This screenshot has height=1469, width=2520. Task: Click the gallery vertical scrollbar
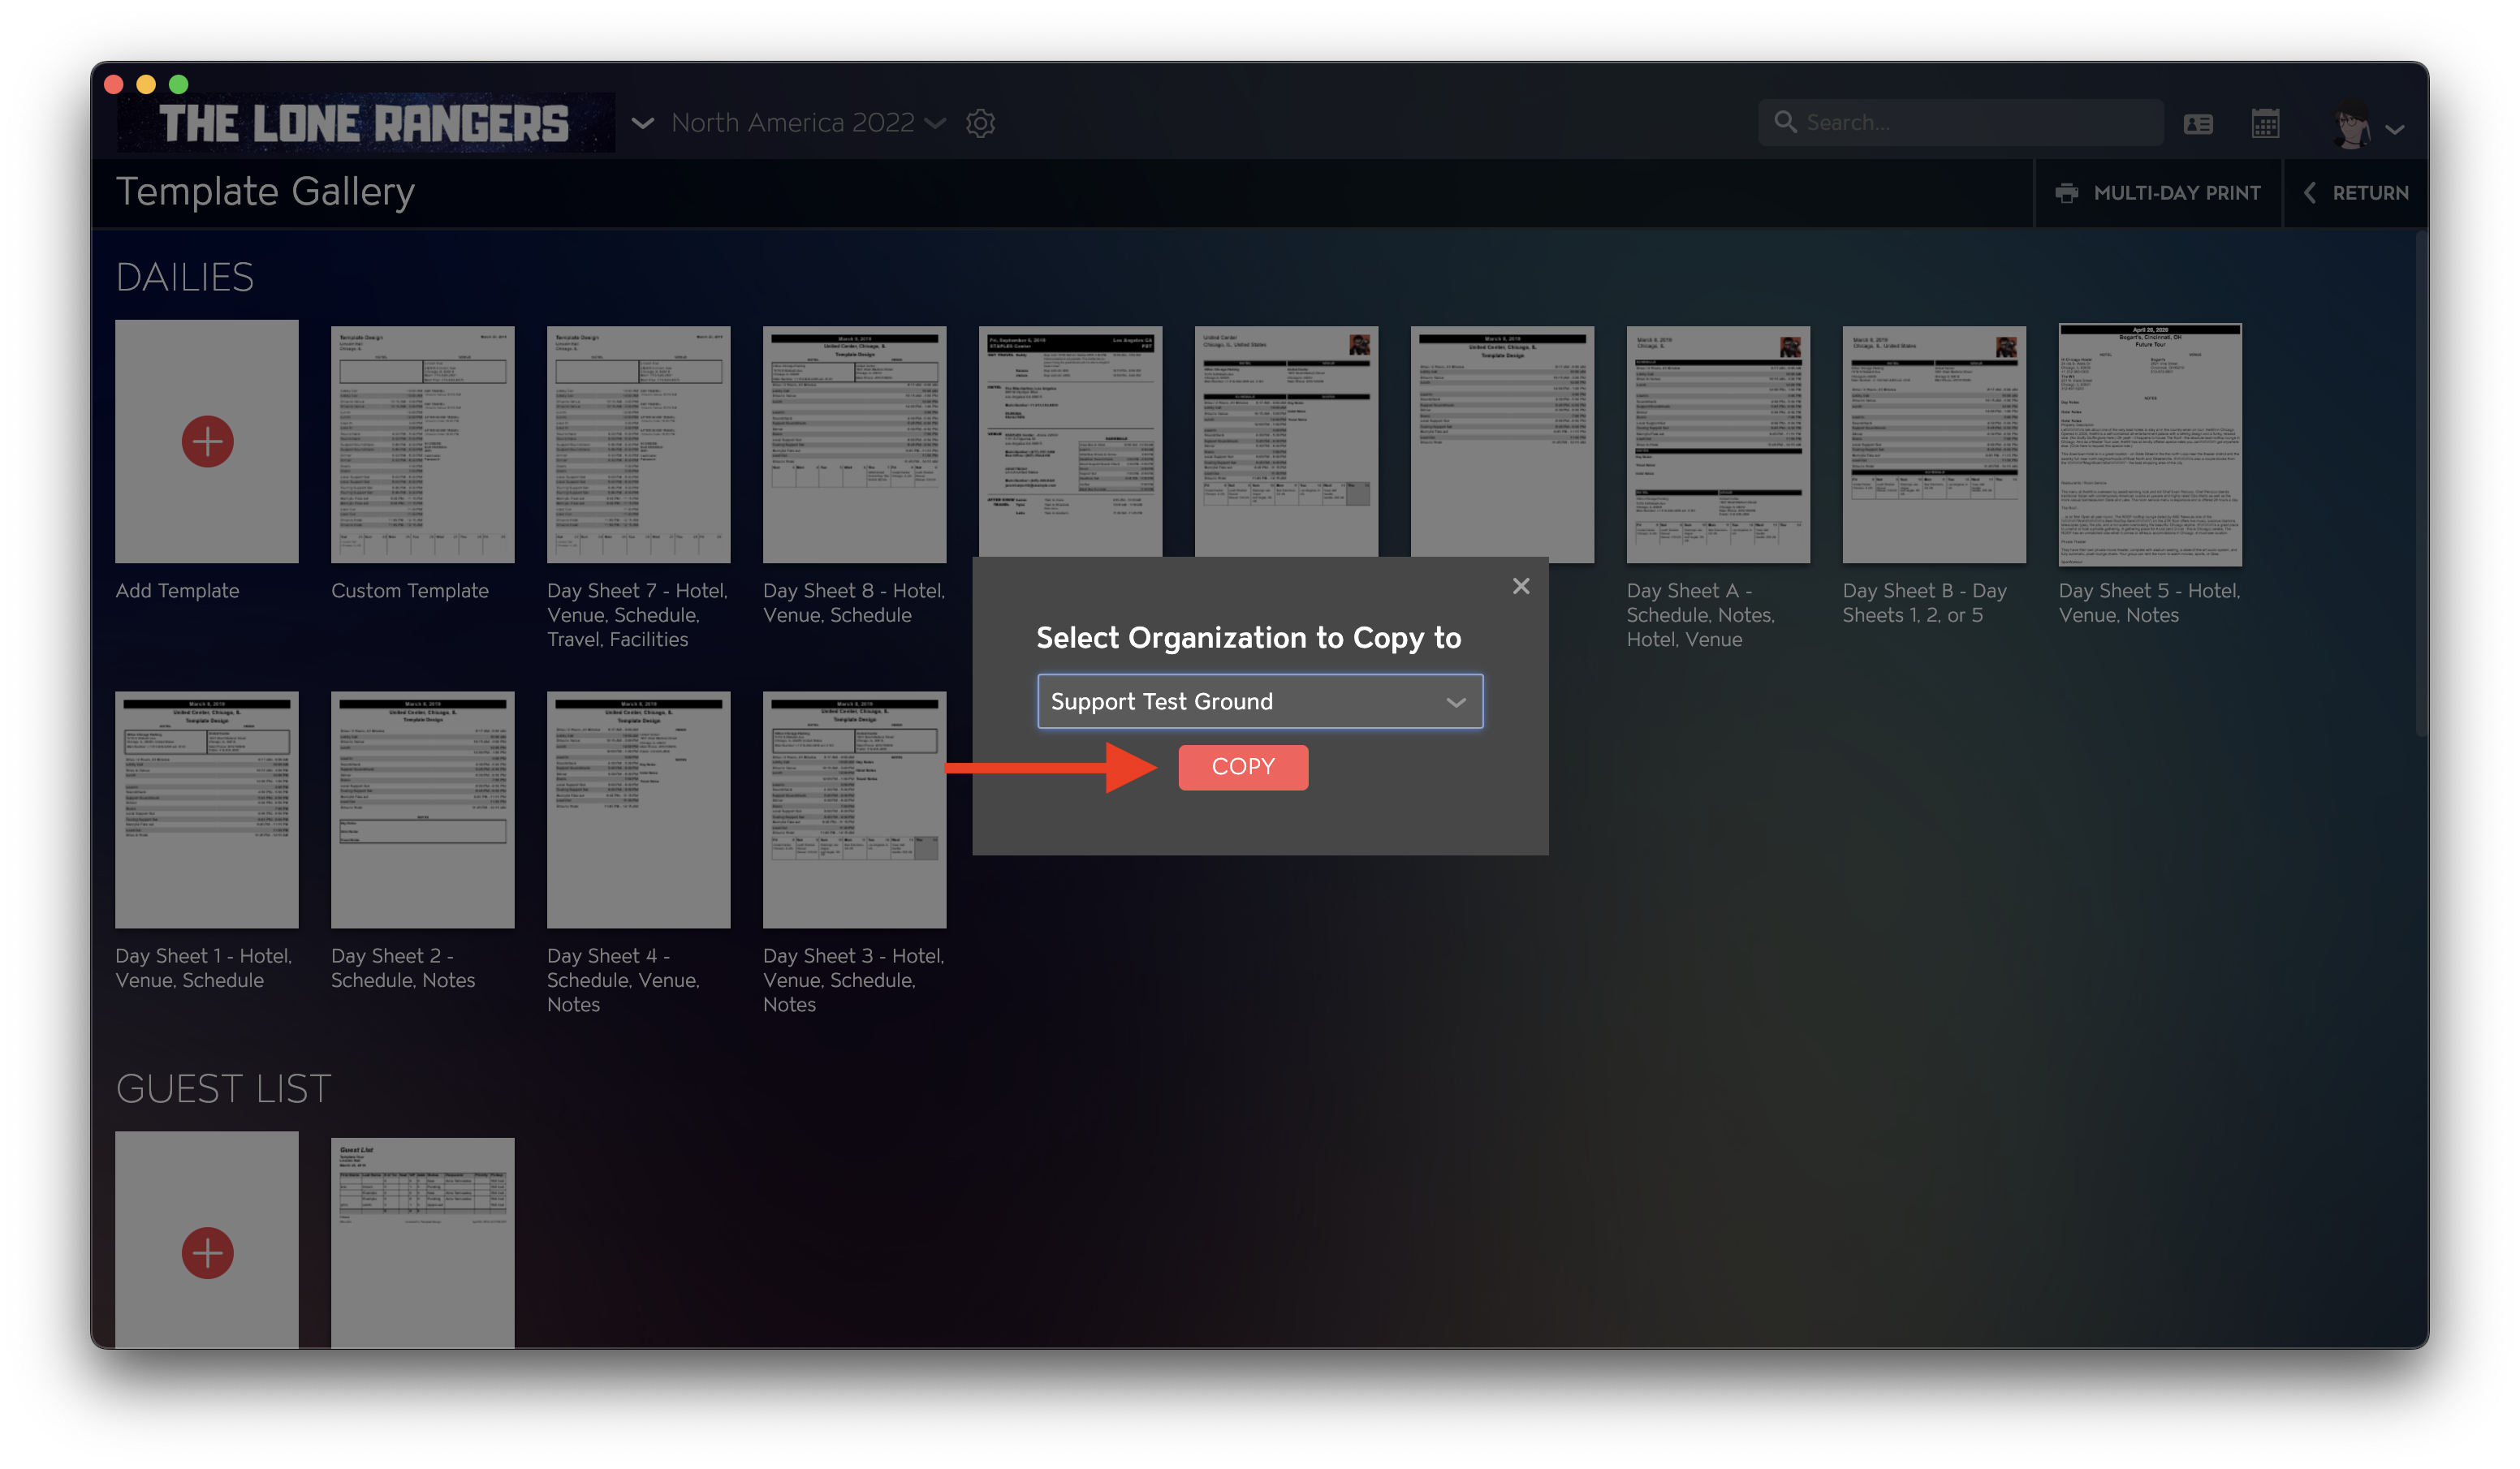coord(2421,485)
